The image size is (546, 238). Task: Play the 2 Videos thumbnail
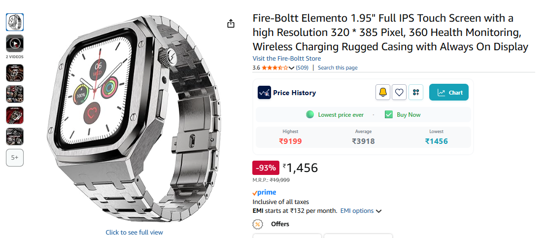pyautogui.click(x=15, y=43)
